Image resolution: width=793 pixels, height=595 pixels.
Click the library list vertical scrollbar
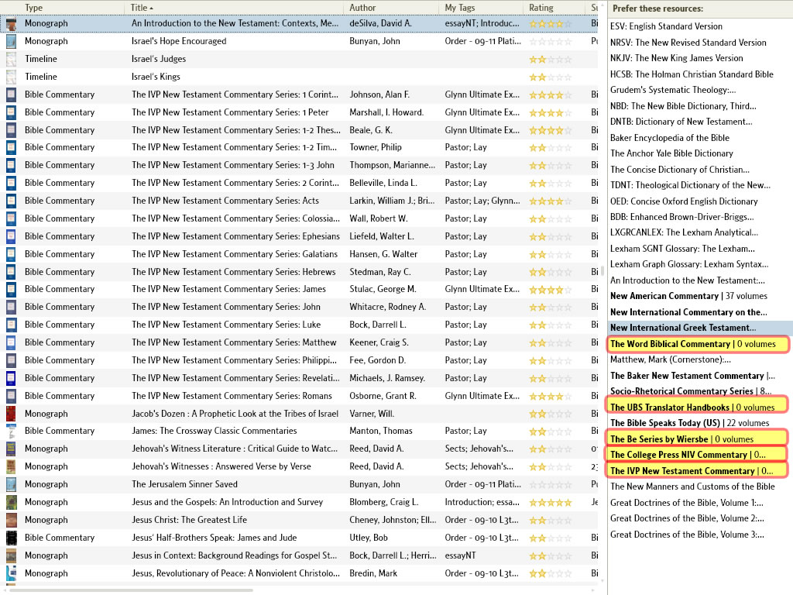coord(602,270)
